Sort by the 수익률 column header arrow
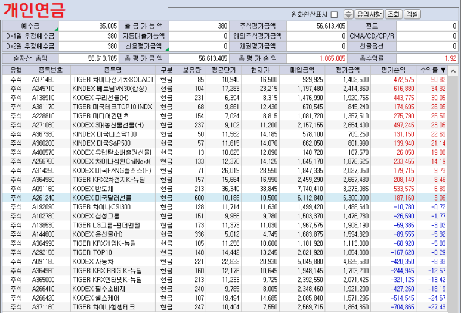 click(x=443, y=70)
